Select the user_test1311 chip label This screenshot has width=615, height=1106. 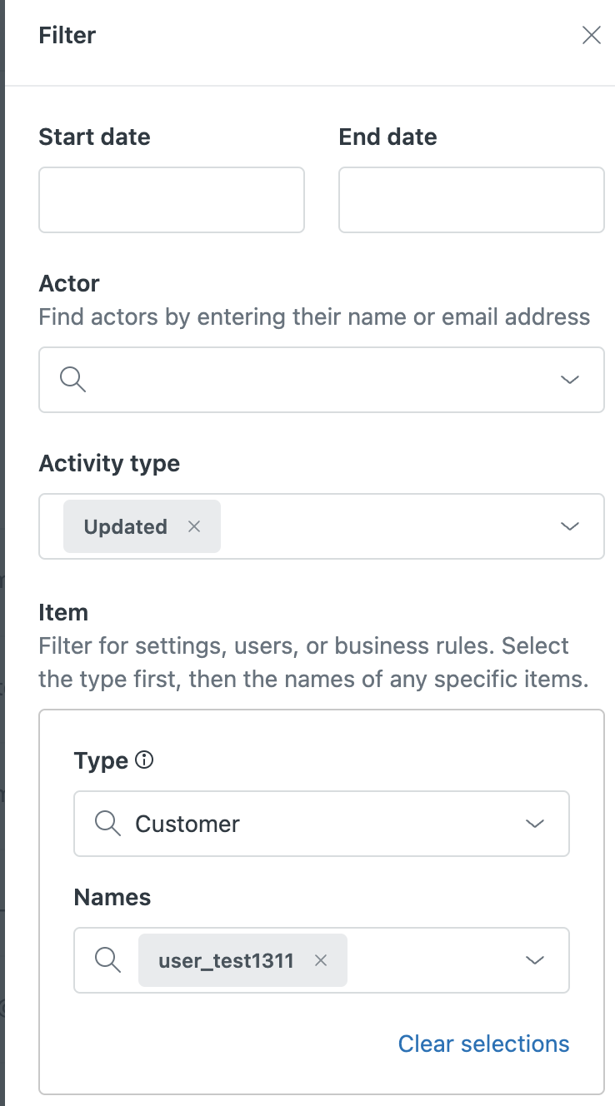[226, 960]
